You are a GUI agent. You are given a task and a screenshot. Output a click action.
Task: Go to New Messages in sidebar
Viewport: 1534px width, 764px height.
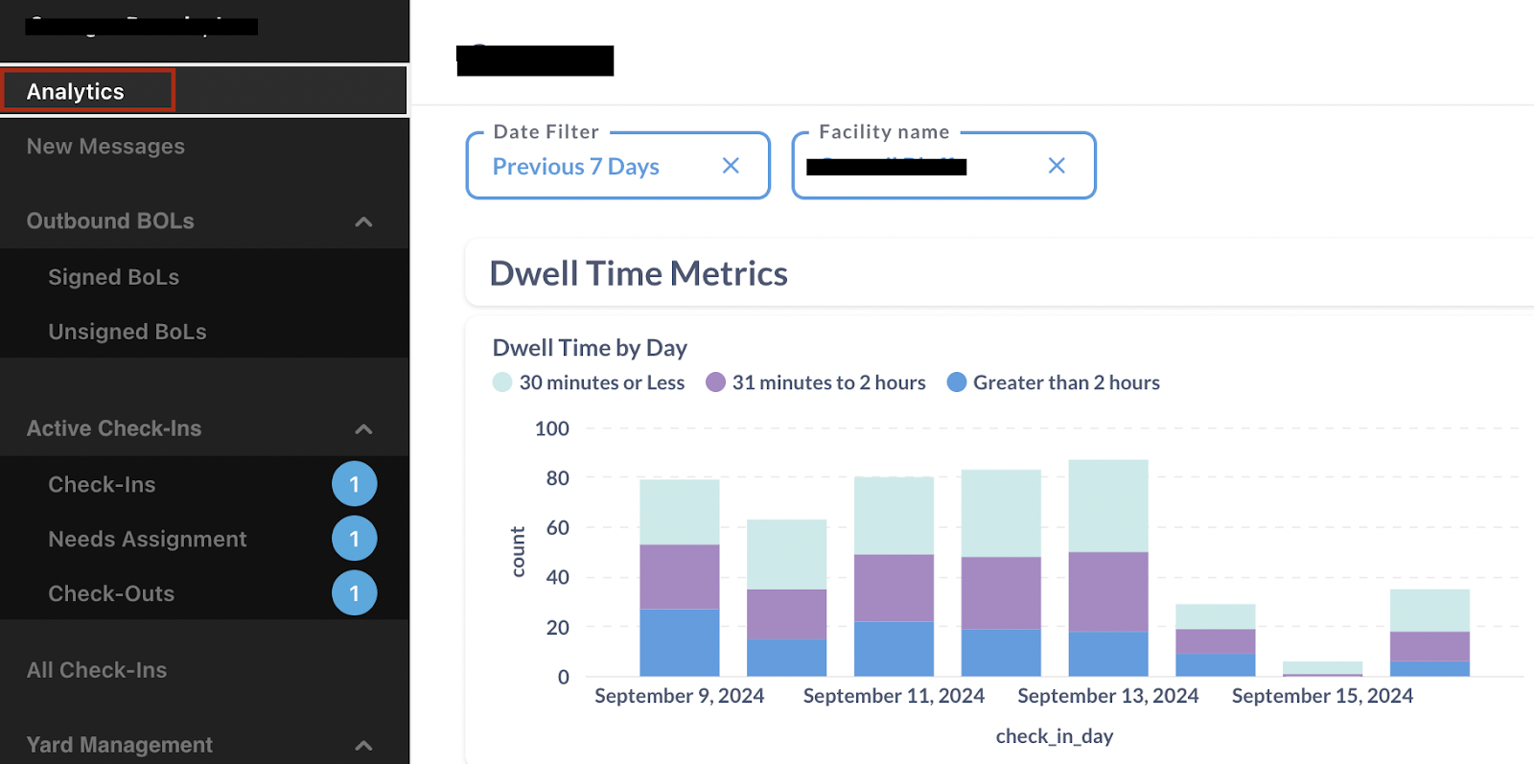coord(105,147)
